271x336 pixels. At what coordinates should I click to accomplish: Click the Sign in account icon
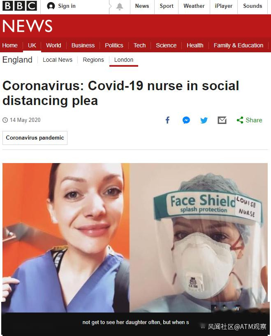(51, 6)
